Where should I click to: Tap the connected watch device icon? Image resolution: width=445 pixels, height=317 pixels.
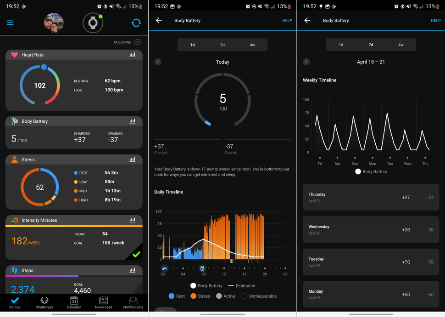[x=93, y=22]
